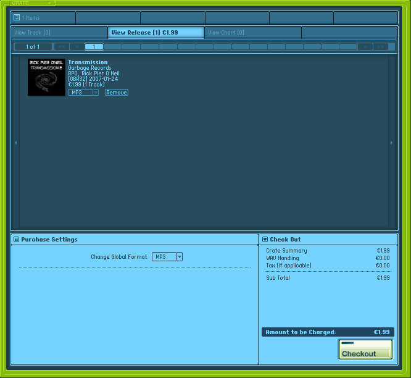Expand the Change Global Format dropdown
Image resolution: width=411 pixels, height=378 pixels.
tap(180, 257)
